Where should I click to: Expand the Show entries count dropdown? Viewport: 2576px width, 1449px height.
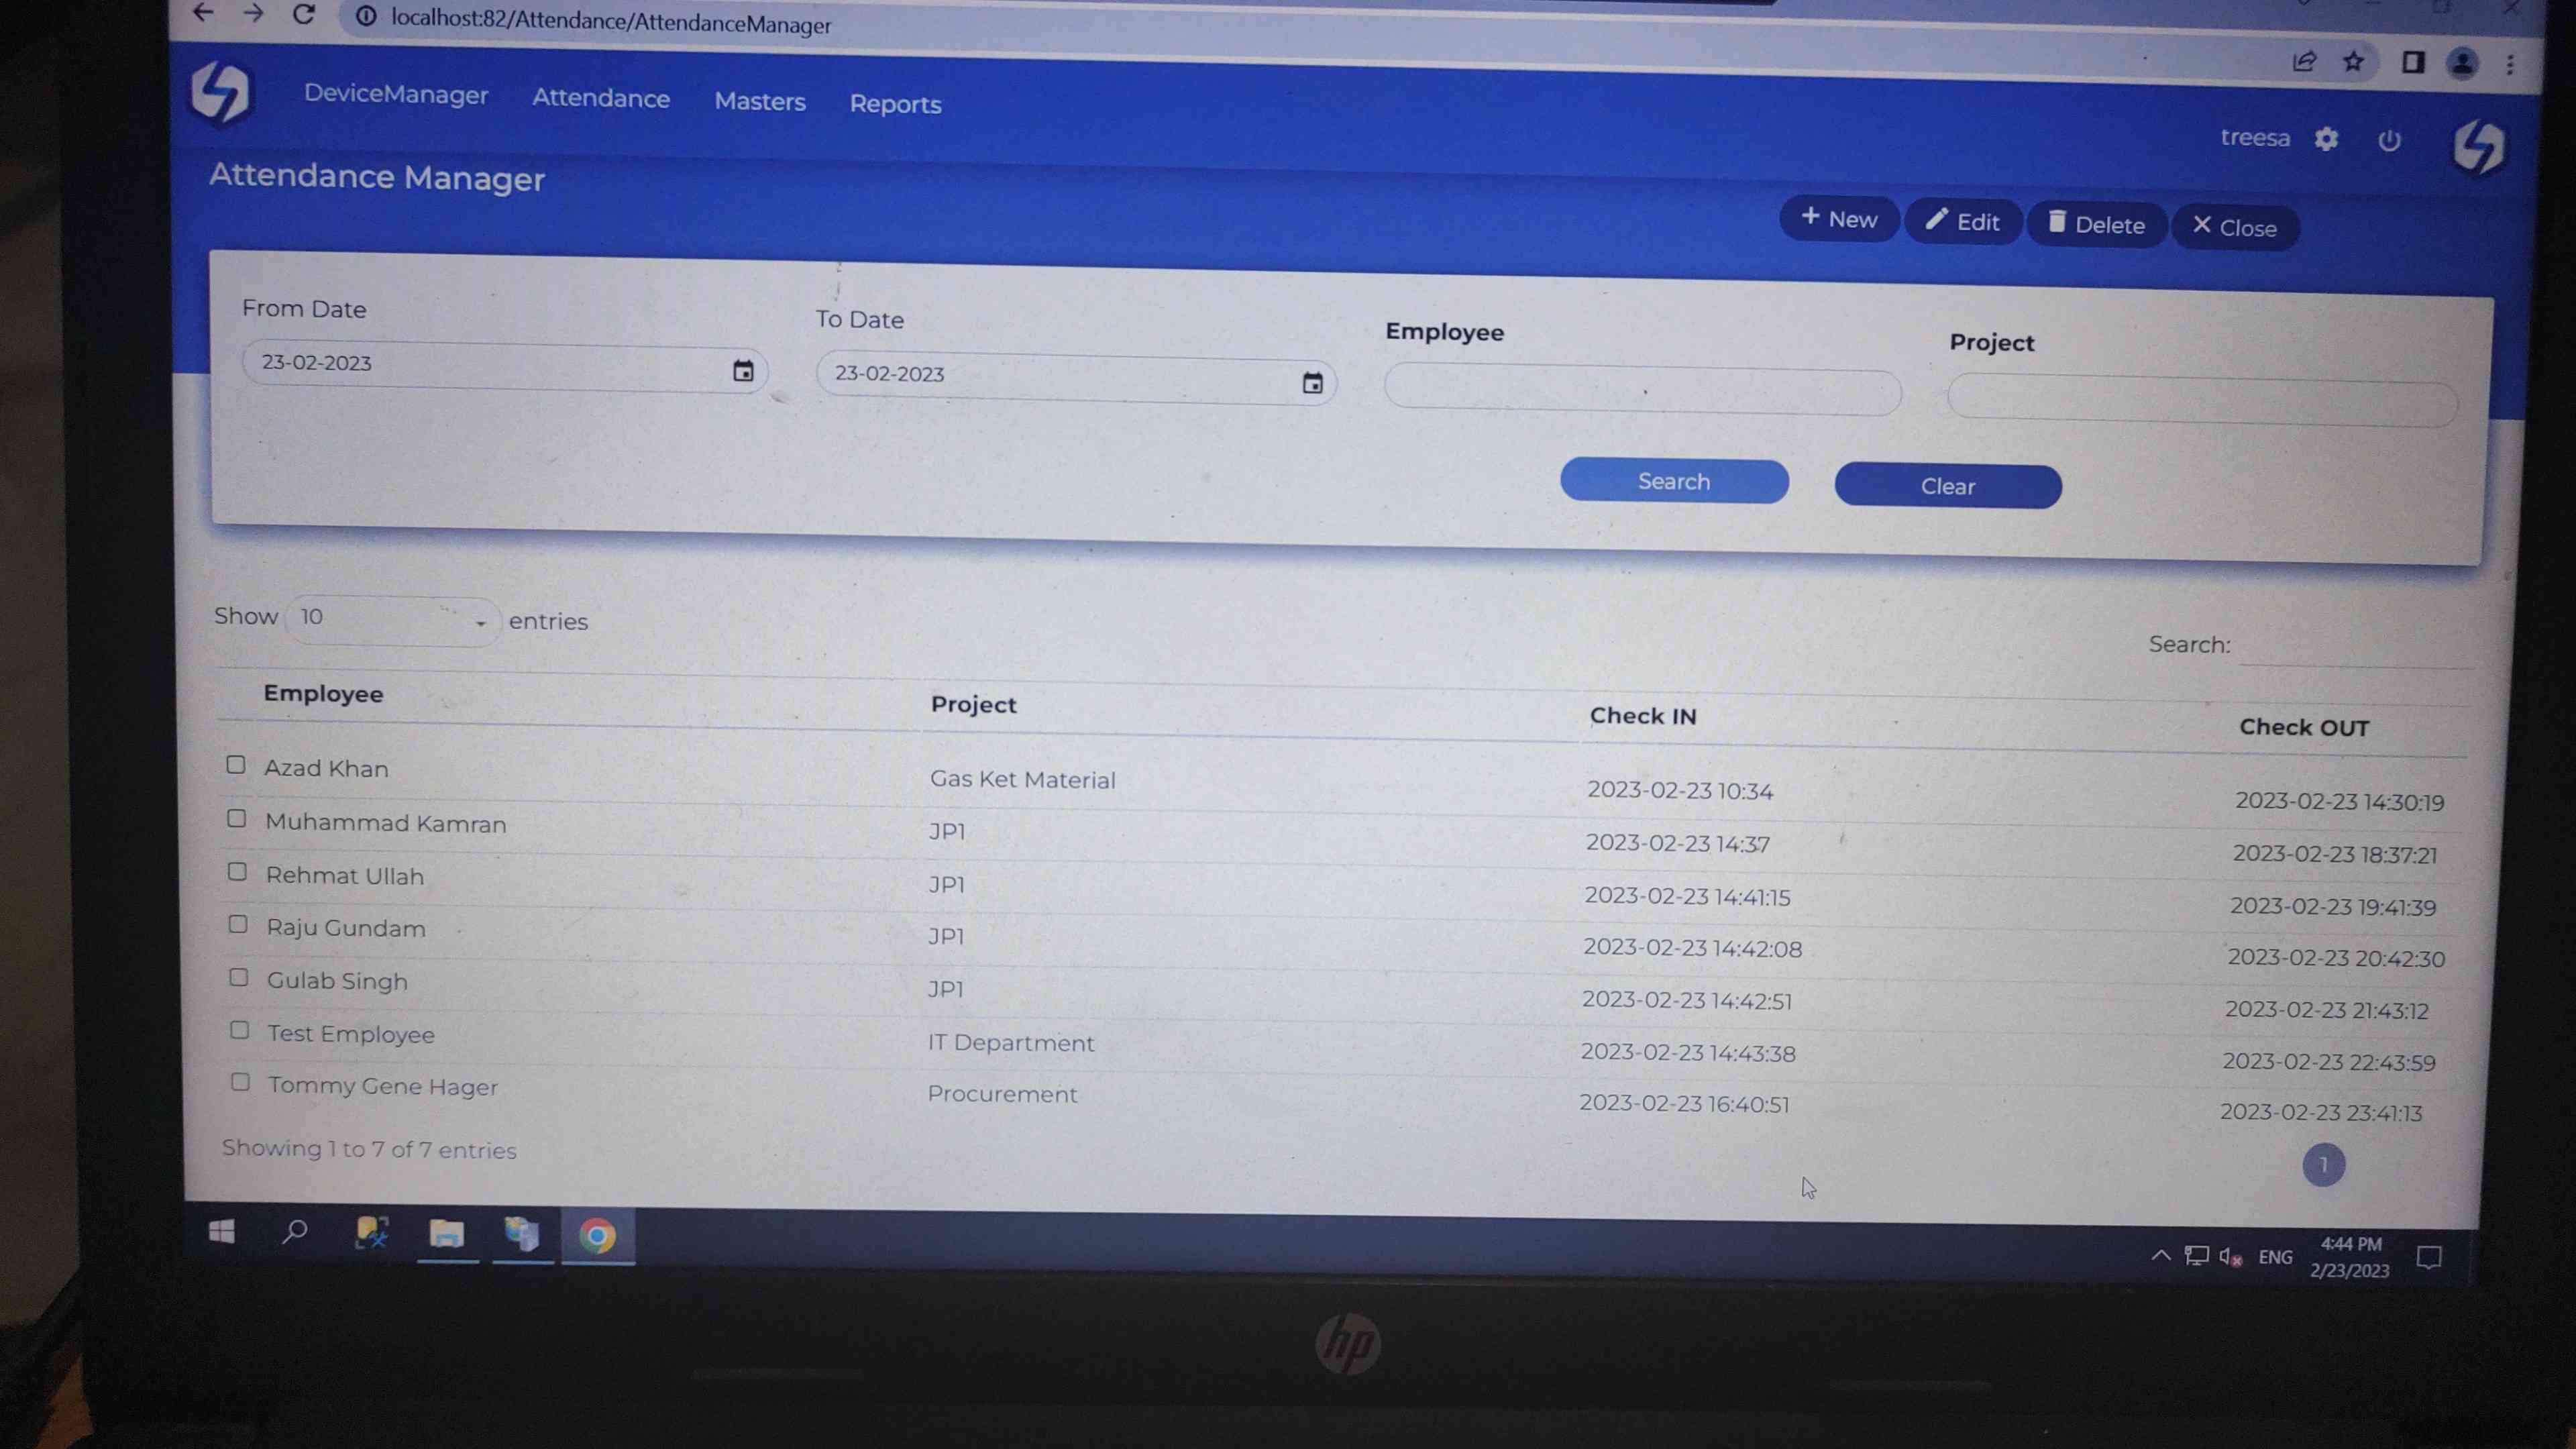click(392, 619)
